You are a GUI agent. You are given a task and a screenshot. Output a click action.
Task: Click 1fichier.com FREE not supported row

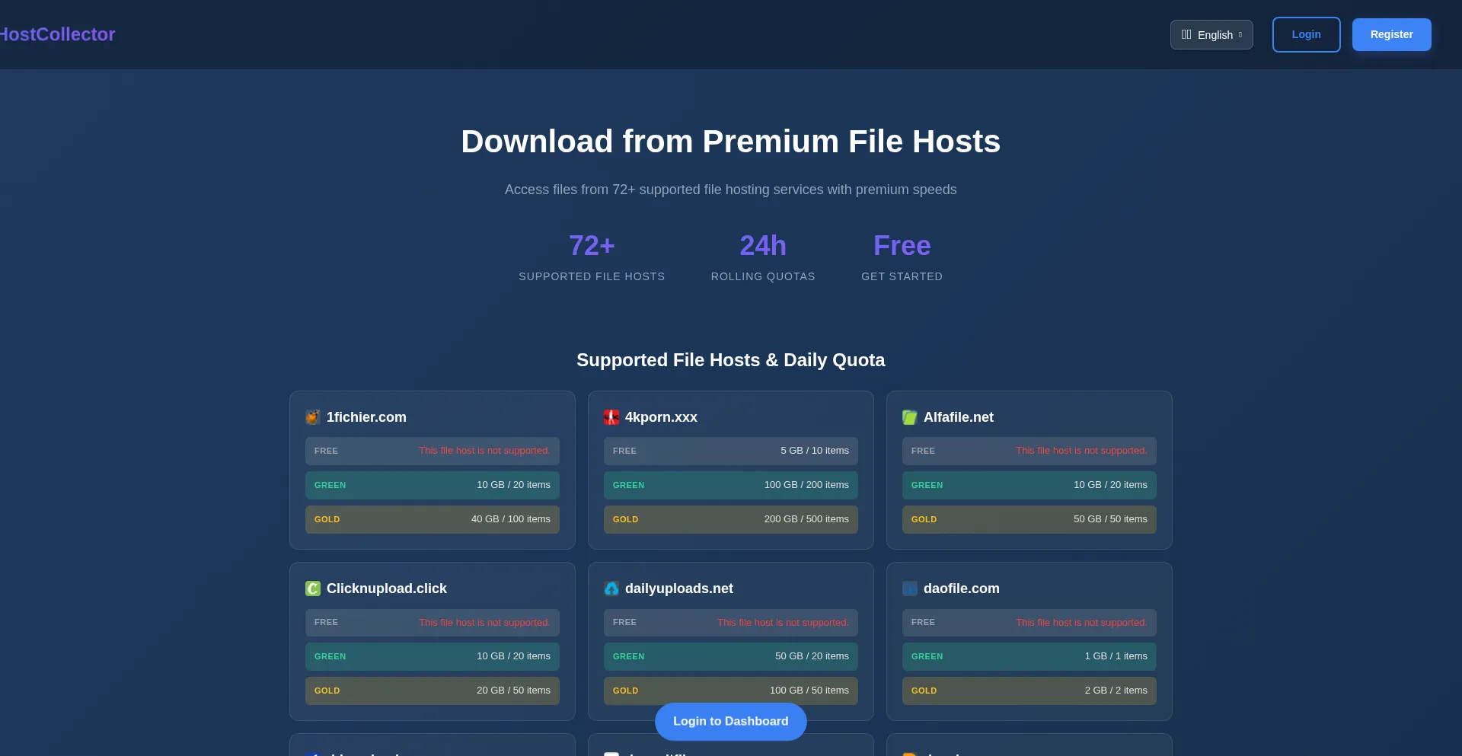tap(432, 451)
